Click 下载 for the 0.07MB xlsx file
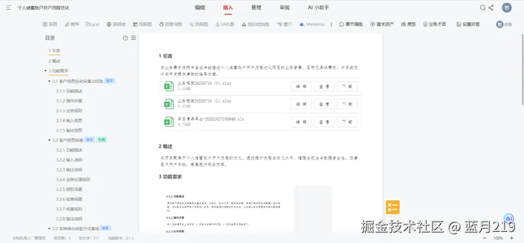 347,104
